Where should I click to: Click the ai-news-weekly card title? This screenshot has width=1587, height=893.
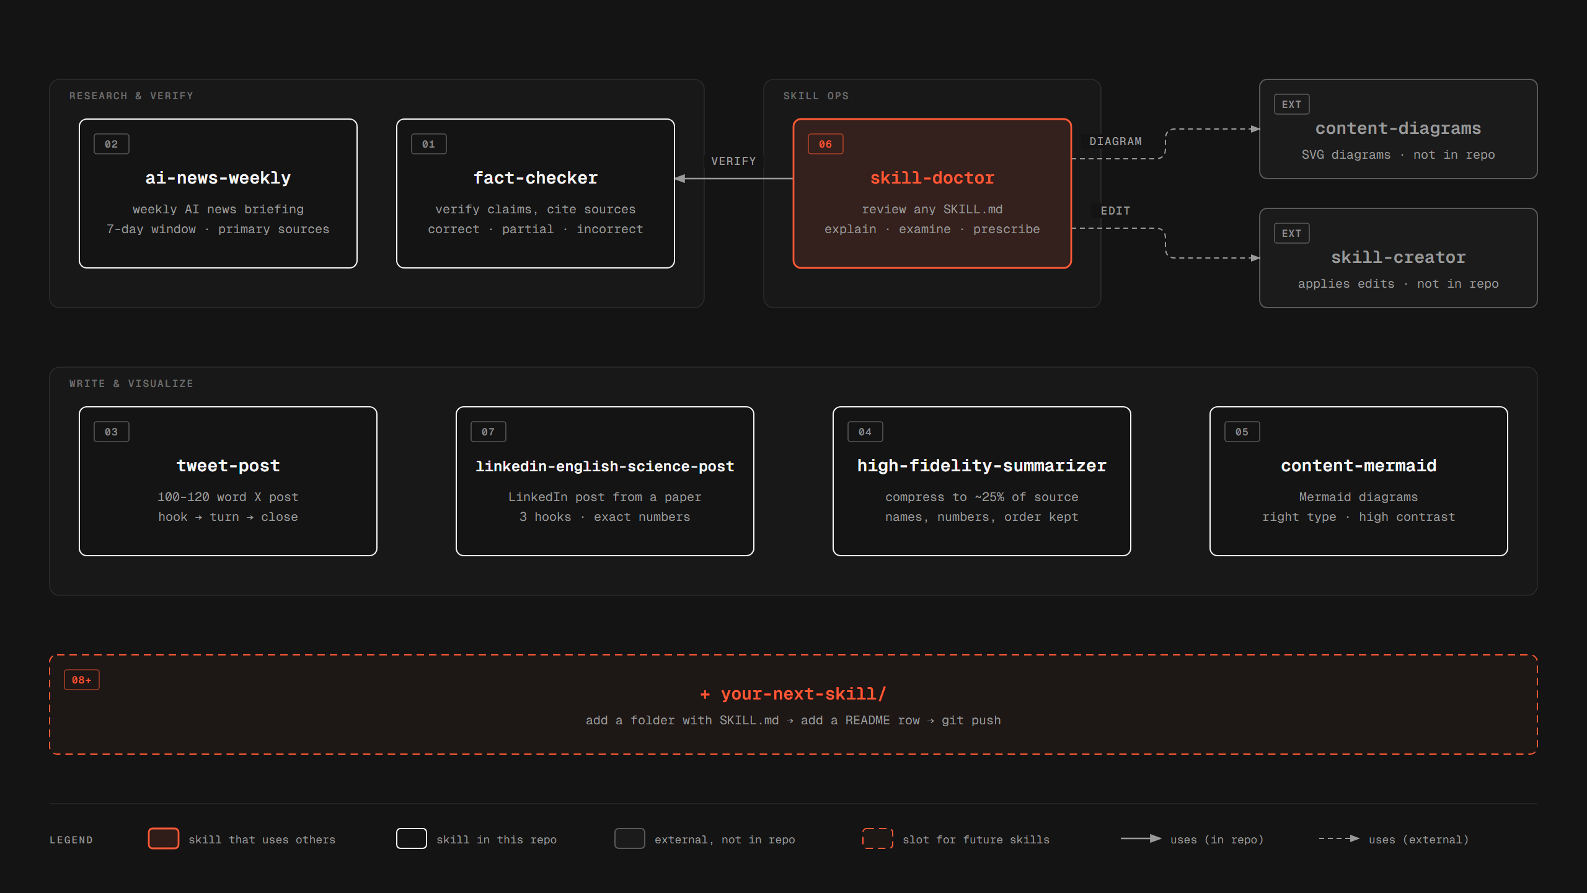coord(218,178)
